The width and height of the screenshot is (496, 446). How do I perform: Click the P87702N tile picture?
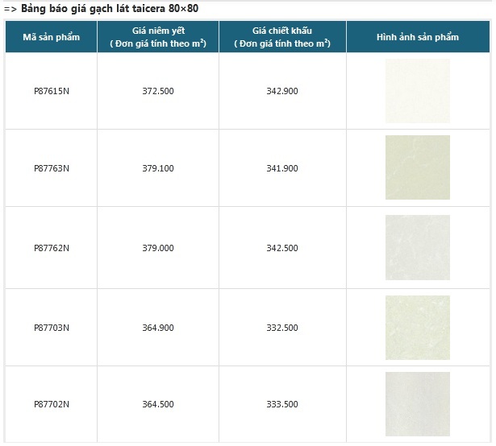417,404
